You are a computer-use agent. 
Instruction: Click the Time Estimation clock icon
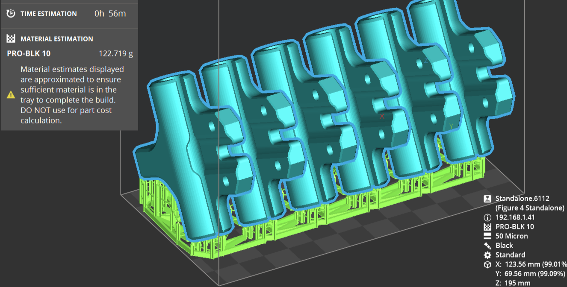(11, 14)
